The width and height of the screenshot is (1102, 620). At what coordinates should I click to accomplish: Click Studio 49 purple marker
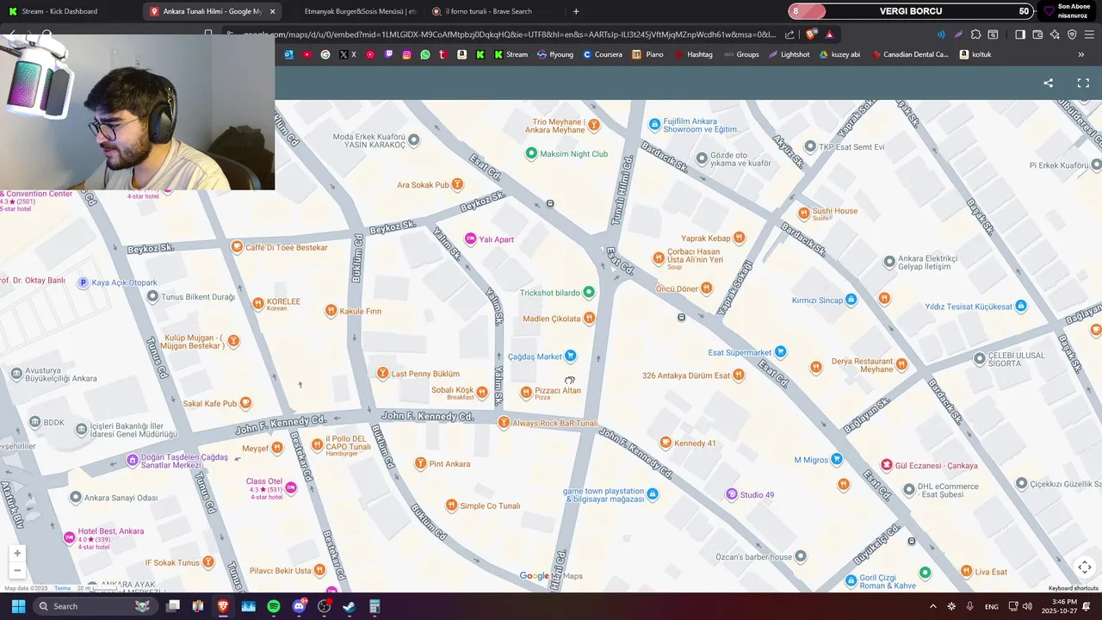coord(731,494)
